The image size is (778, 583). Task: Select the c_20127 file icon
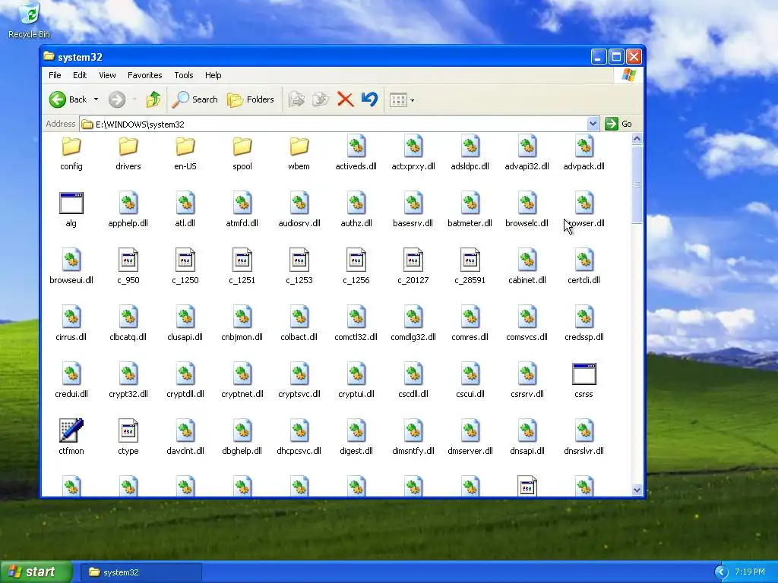coord(413,260)
